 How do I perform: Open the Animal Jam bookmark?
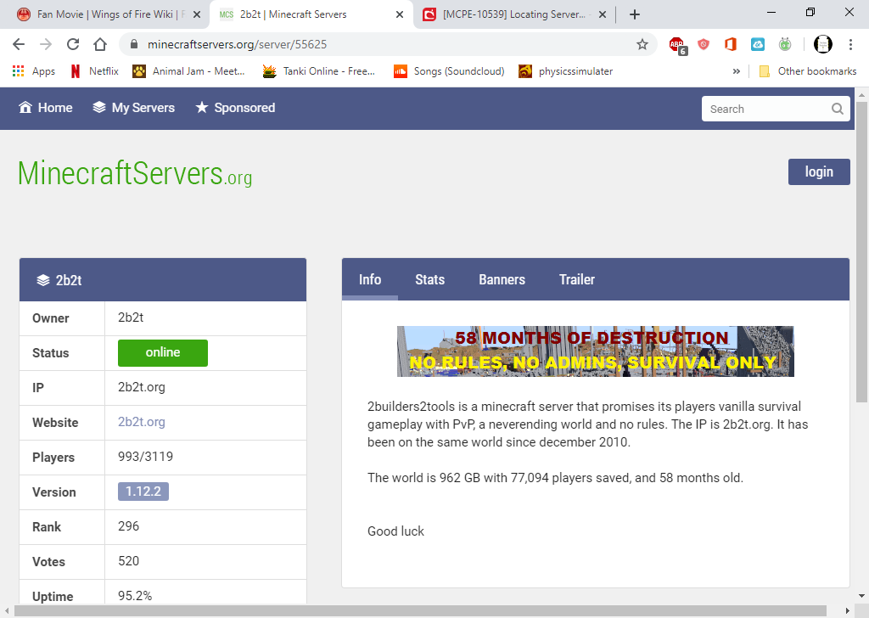(188, 71)
